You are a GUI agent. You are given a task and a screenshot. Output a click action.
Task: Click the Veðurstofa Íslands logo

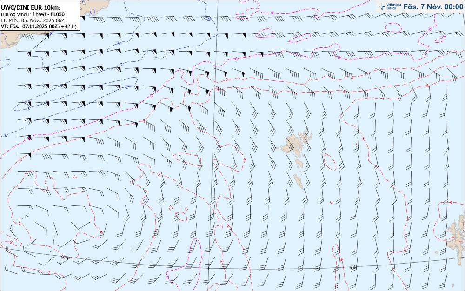pos(390,7)
